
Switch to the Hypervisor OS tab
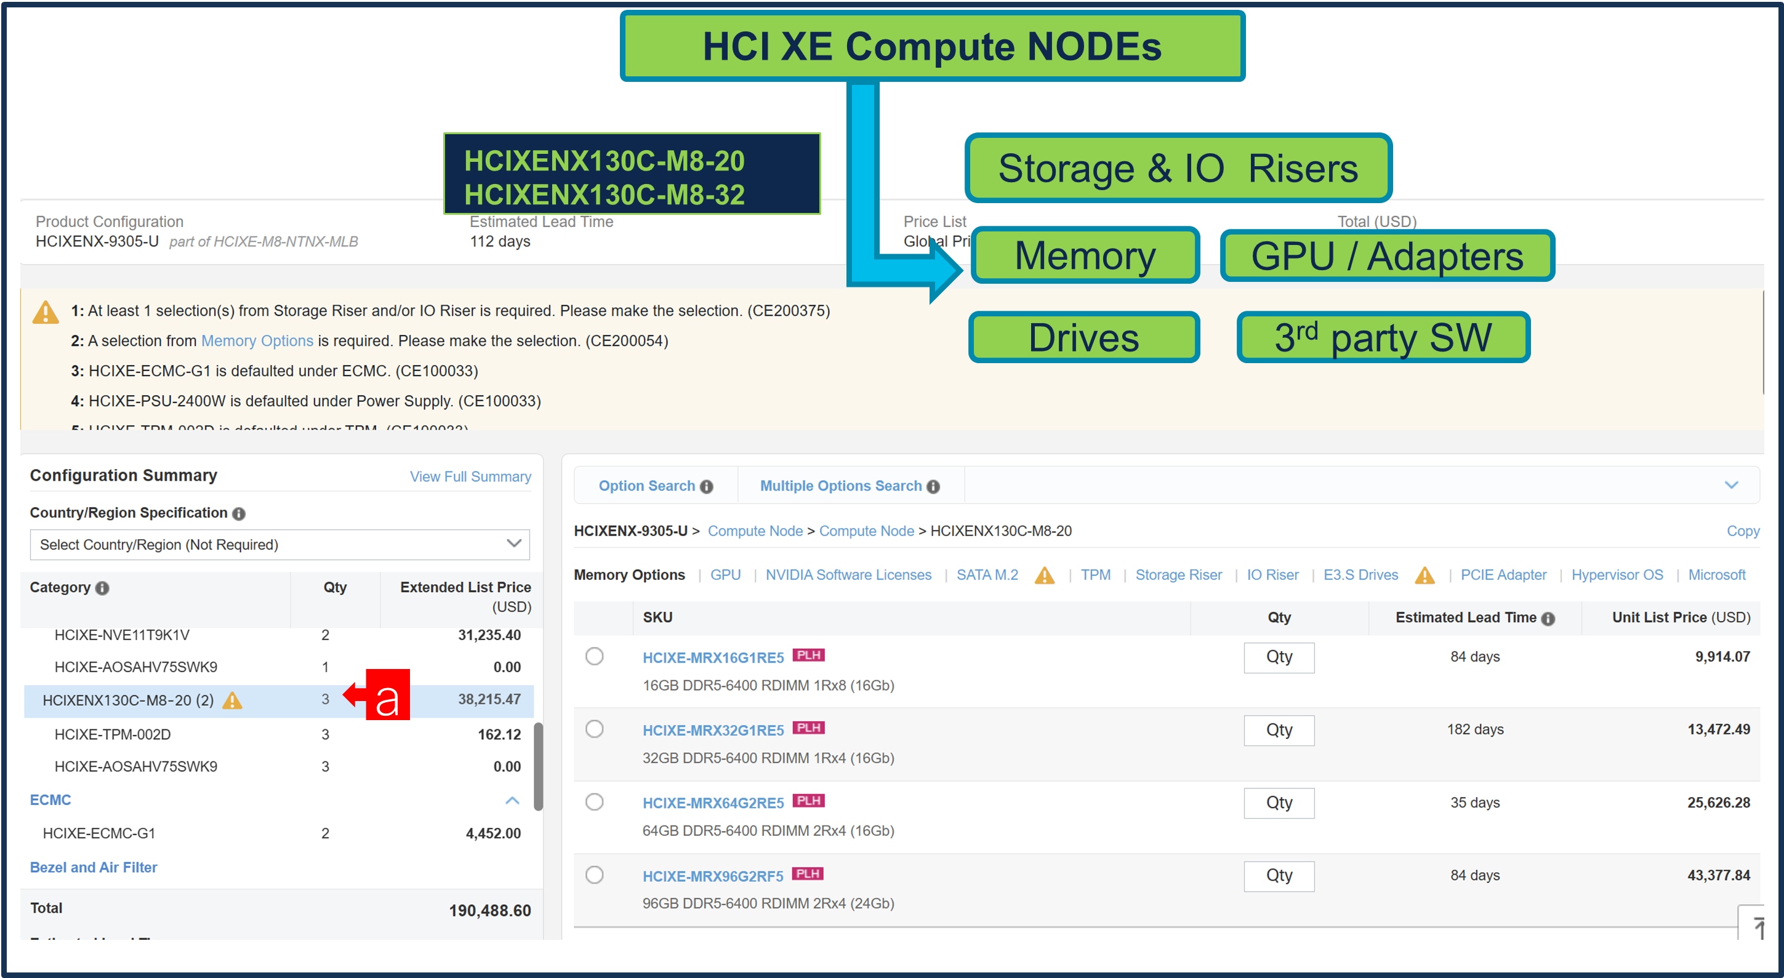tap(1617, 575)
